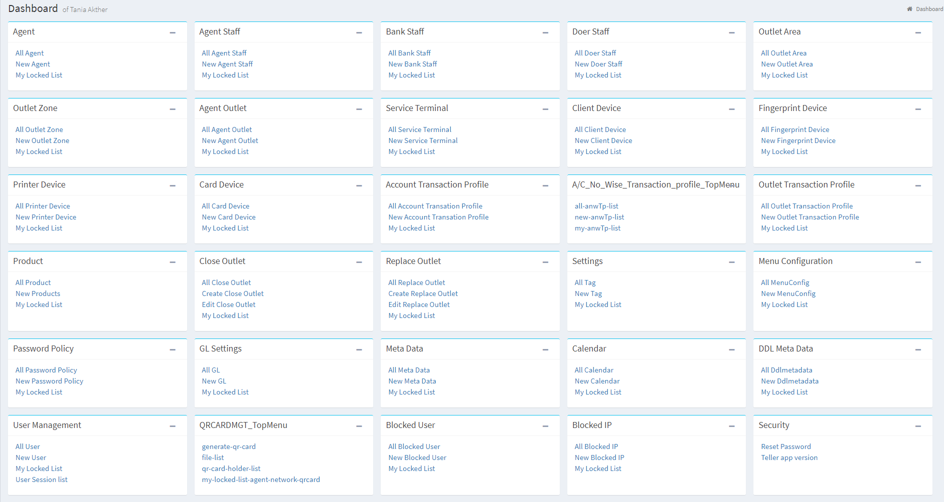Open Reset Password under Security
944x502 pixels.
(x=785, y=446)
